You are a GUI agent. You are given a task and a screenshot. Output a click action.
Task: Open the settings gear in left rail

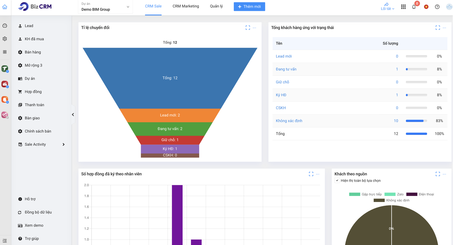(x=5, y=39)
